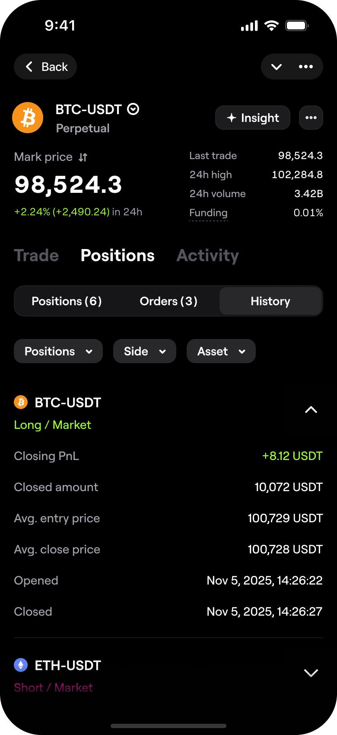This screenshot has width=337, height=735.
Task: Tap the verified badge next to BTC-USDT
Action: (133, 109)
